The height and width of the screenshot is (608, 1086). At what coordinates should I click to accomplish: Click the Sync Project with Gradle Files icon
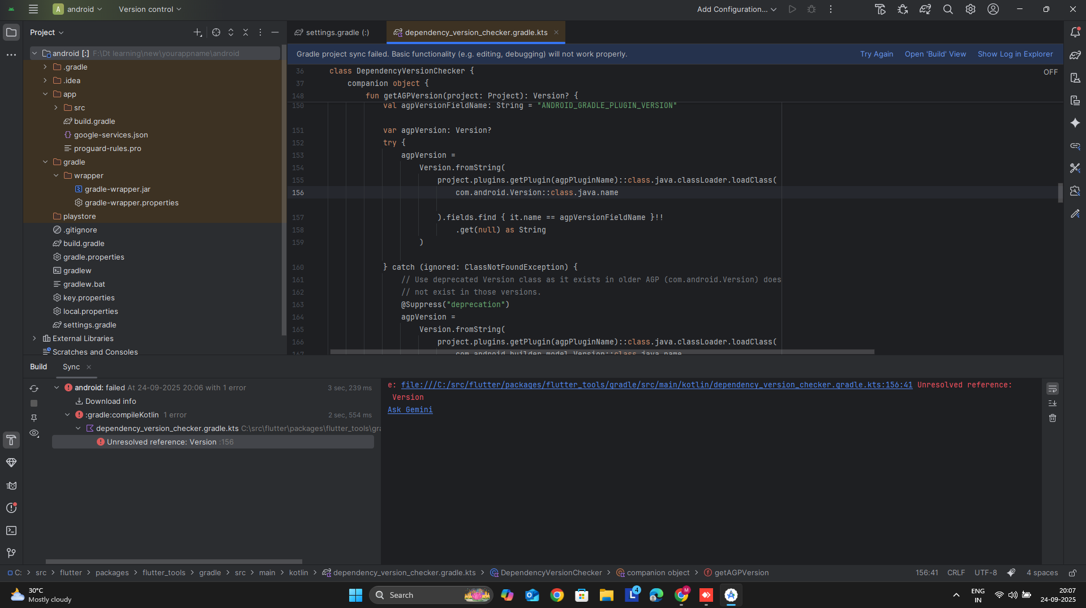tap(925, 10)
